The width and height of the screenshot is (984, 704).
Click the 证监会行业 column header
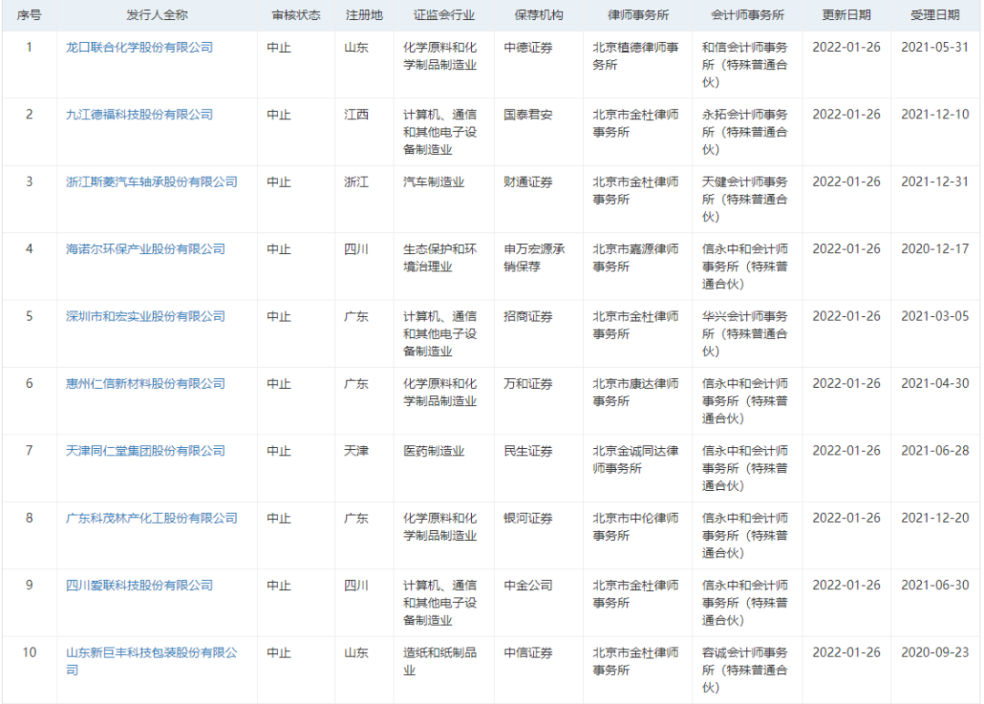coord(445,15)
